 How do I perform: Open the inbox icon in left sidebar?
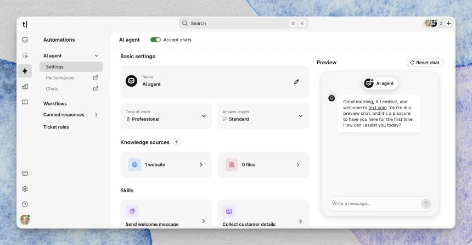tap(25, 40)
